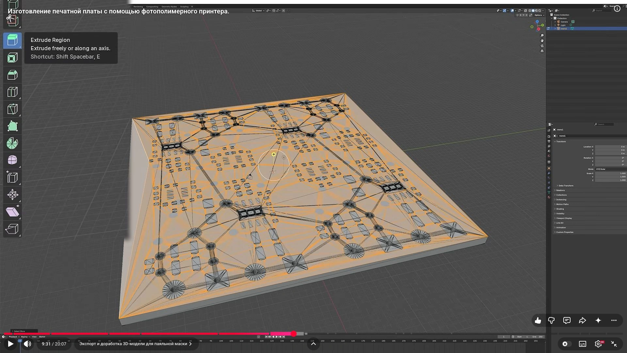Toggle subtitles on the video player
Image resolution: width=627 pixels, height=353 pixels.
click(x=583, y=344)
